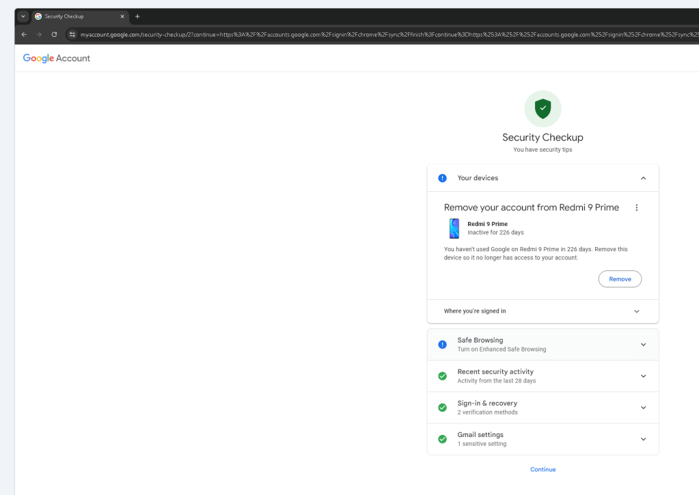
Task: Click 'Remove your account from Redmi 9 Prime' heading
Action: 532,207
